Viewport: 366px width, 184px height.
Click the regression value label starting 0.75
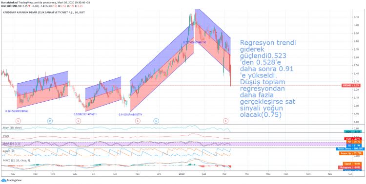point(195,42)
